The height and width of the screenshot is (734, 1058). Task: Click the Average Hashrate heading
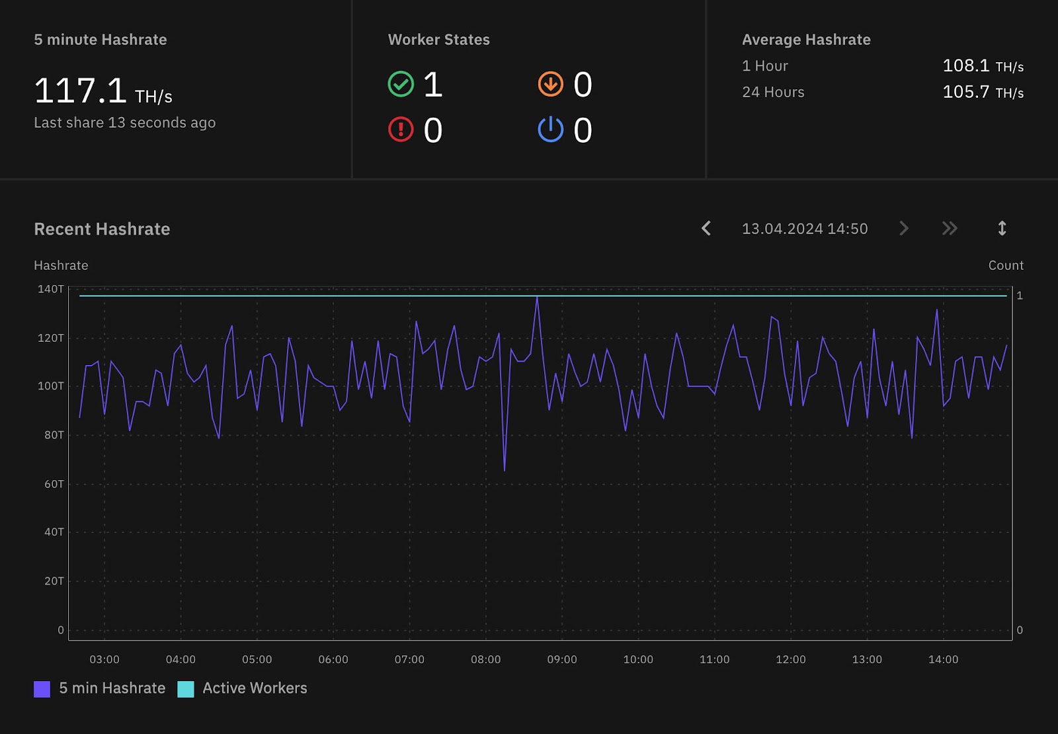pyautogui.click(x=806, y=40)
